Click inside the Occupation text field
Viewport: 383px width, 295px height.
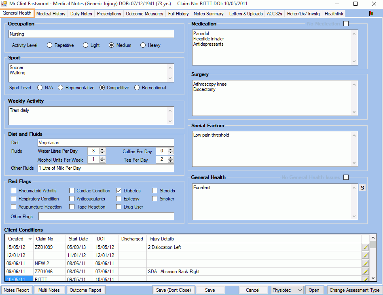click(91, 34)
